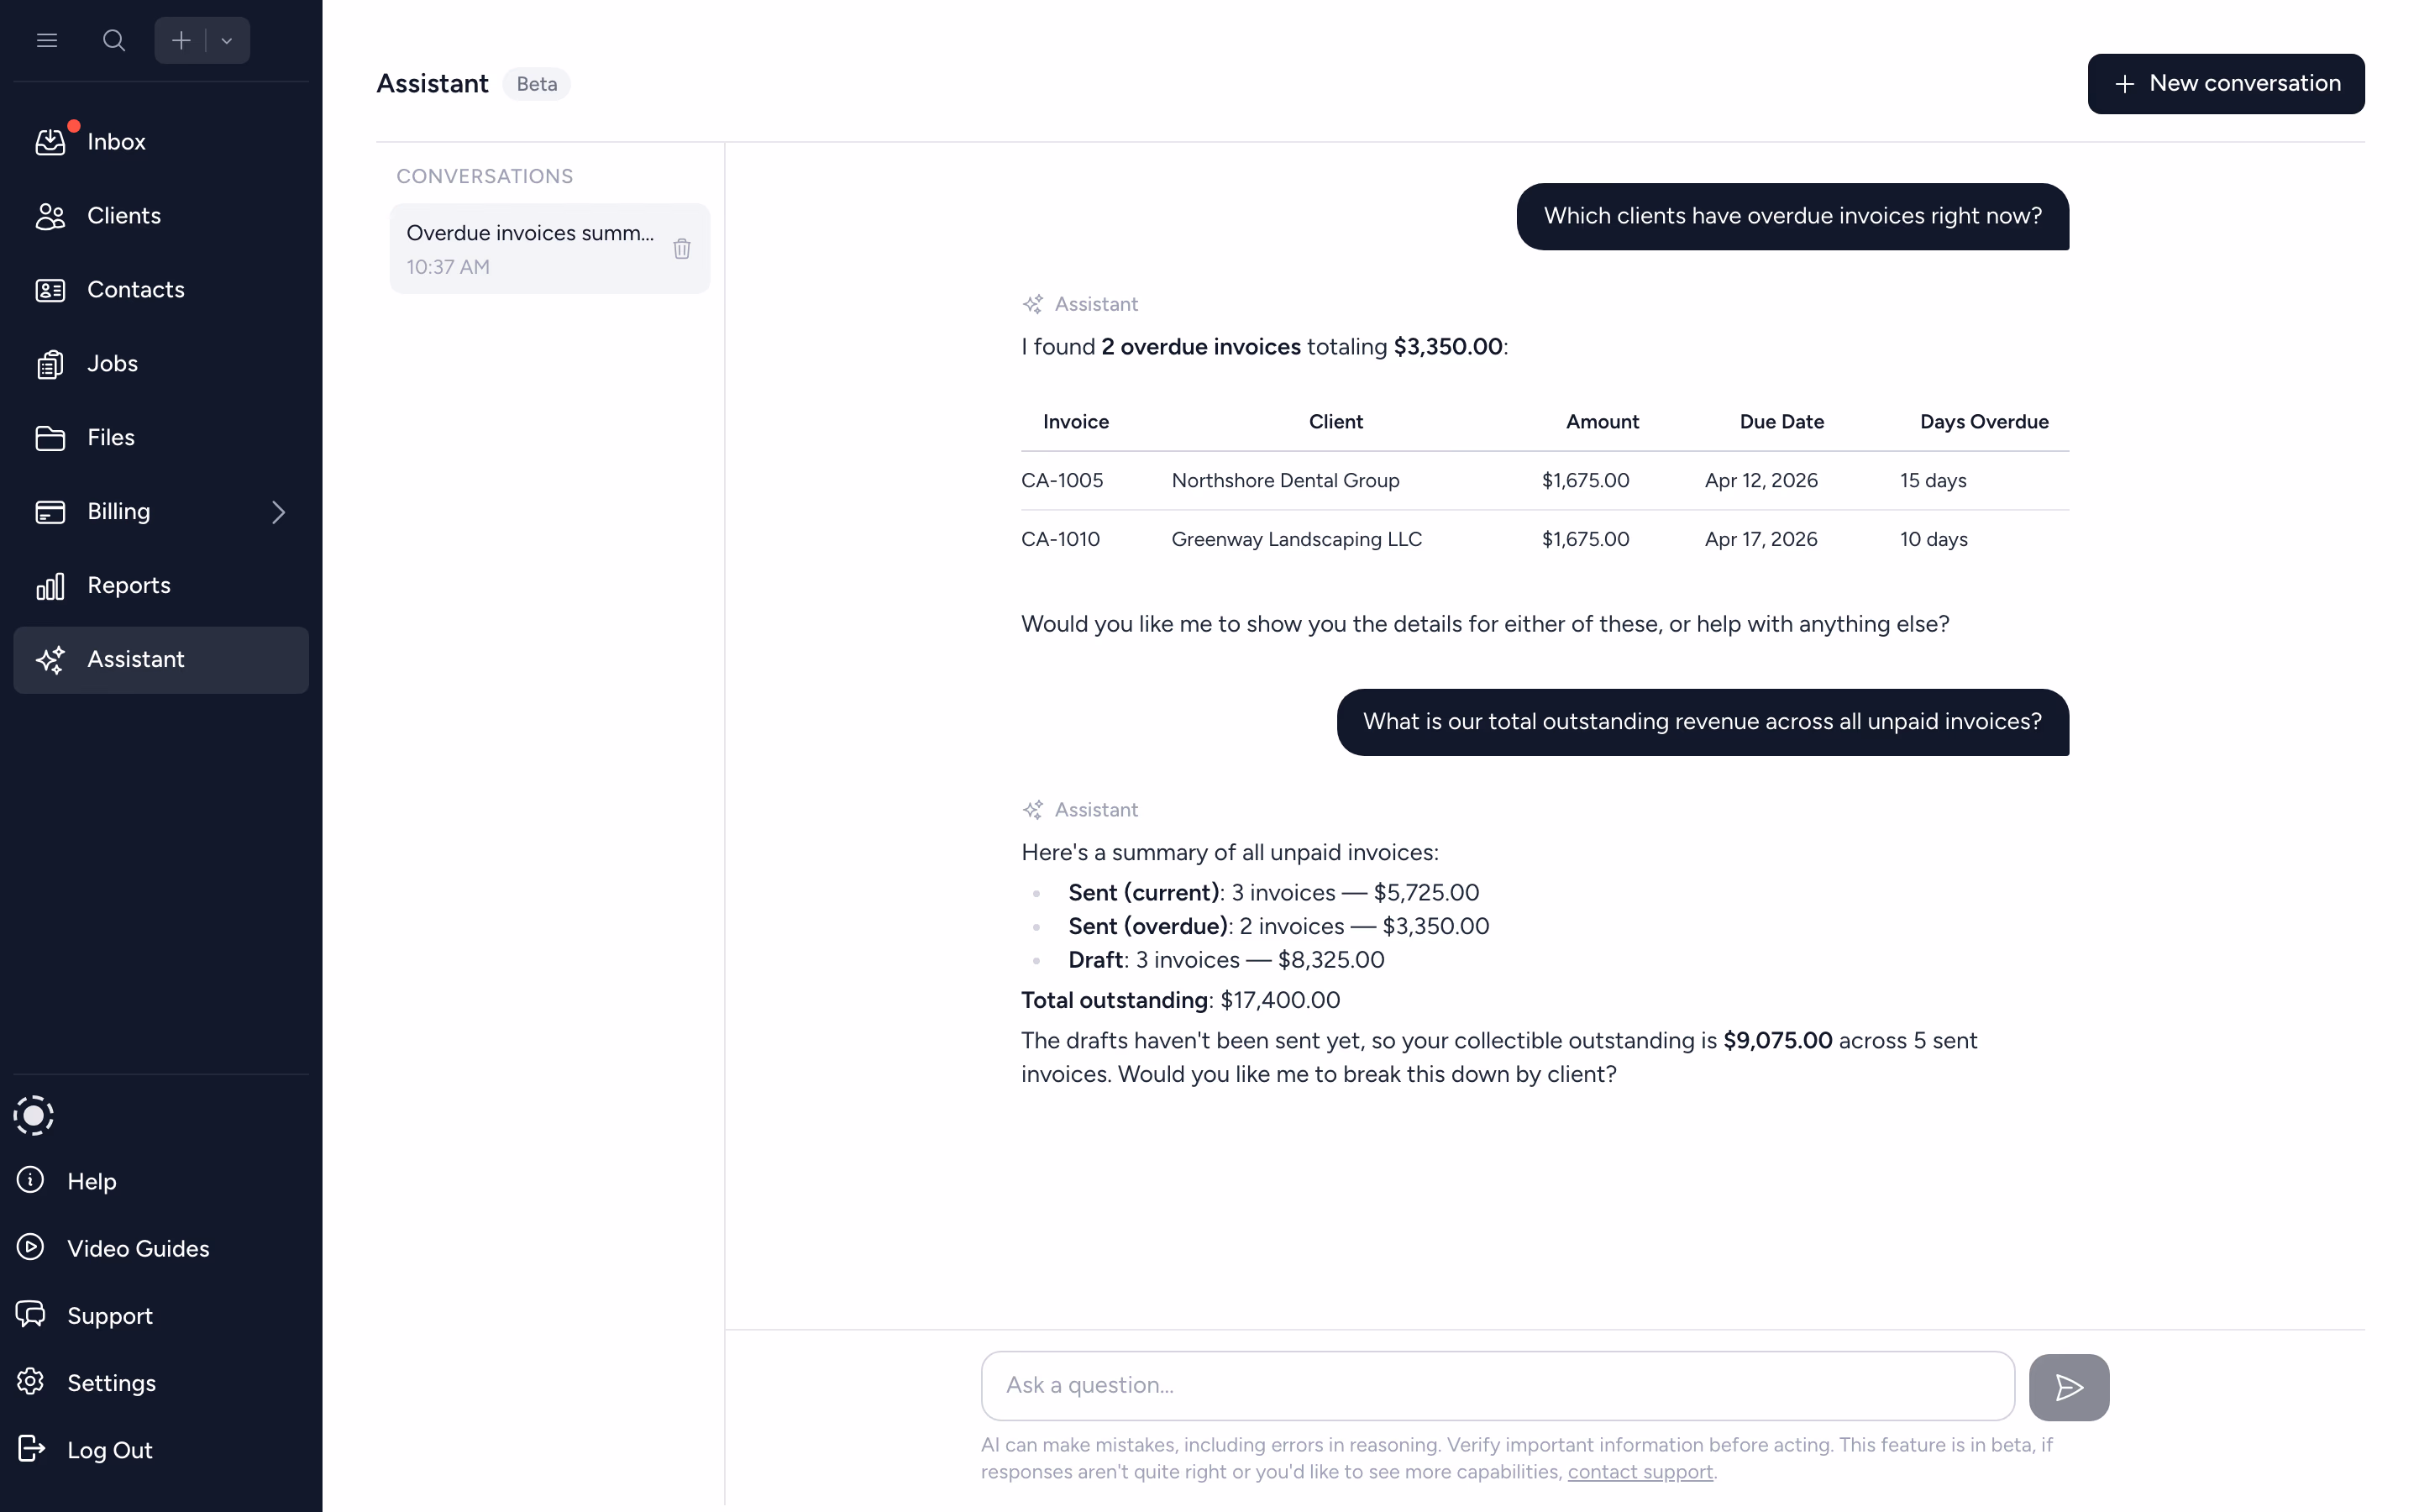Viewport: 2419px width, 1512px height.
Task: Open the Reports section
Action: 129,585
